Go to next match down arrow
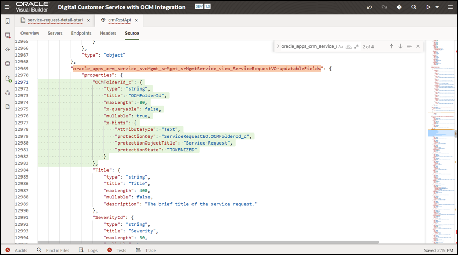The image size is (458, 255). click(400, 46)
